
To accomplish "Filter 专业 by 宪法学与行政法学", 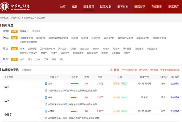I will click(x=28, y=53).
